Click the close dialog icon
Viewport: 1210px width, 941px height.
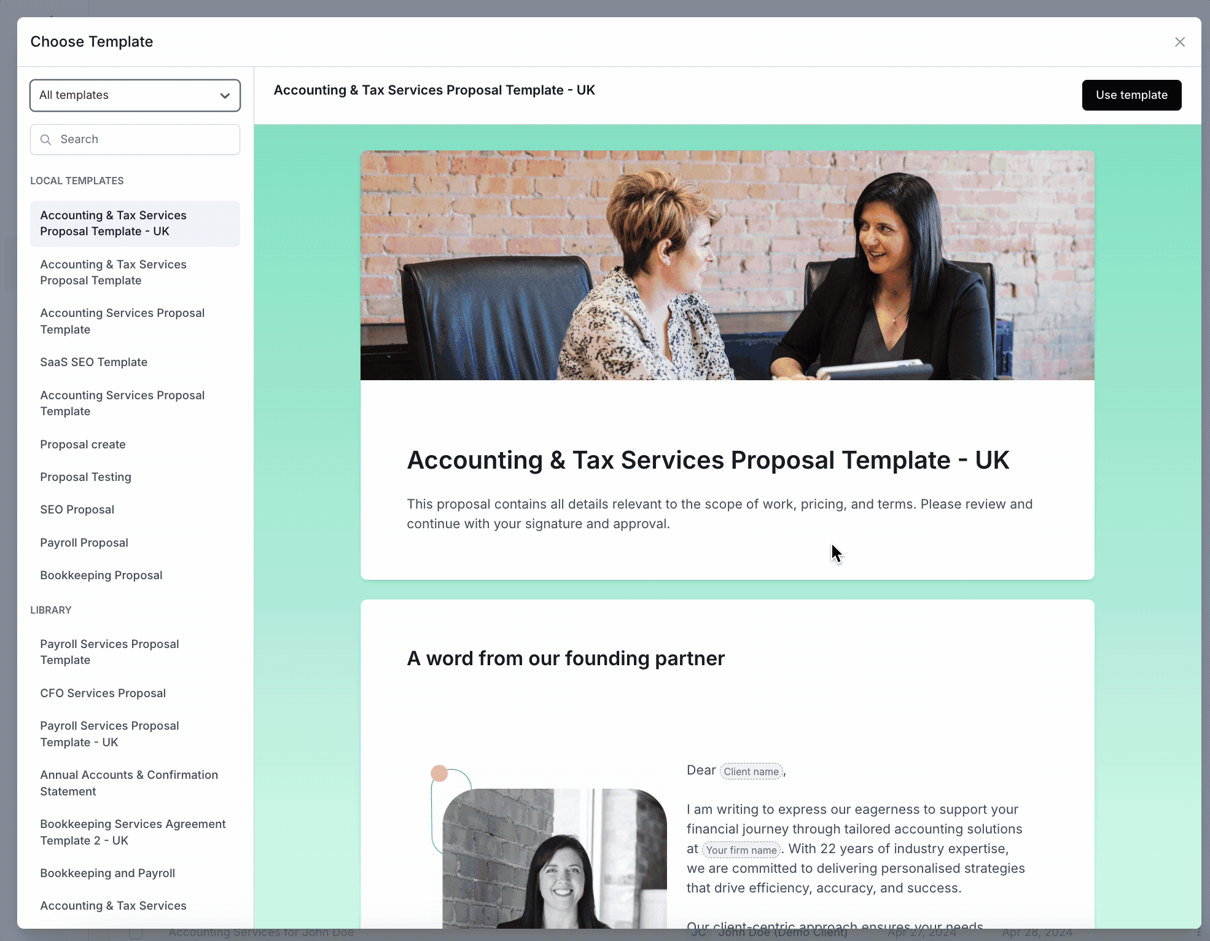point(1179,41)
